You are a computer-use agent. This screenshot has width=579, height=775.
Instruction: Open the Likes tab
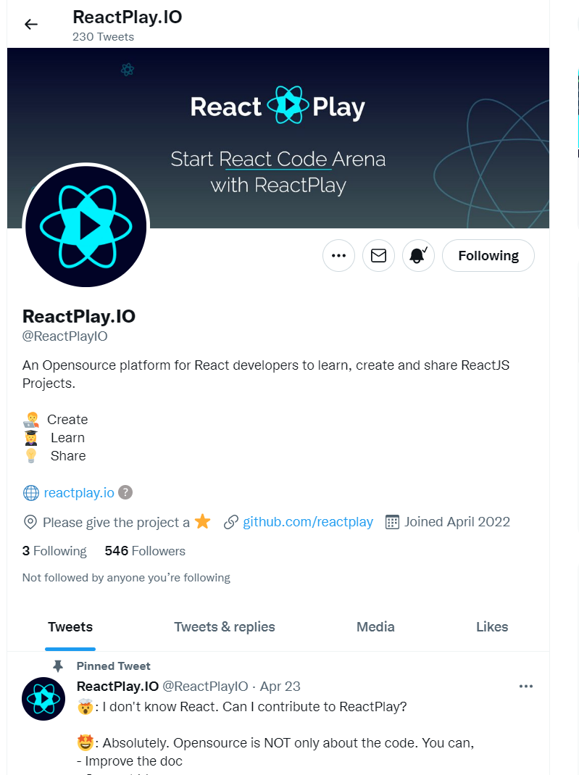[x=492, y=626]
